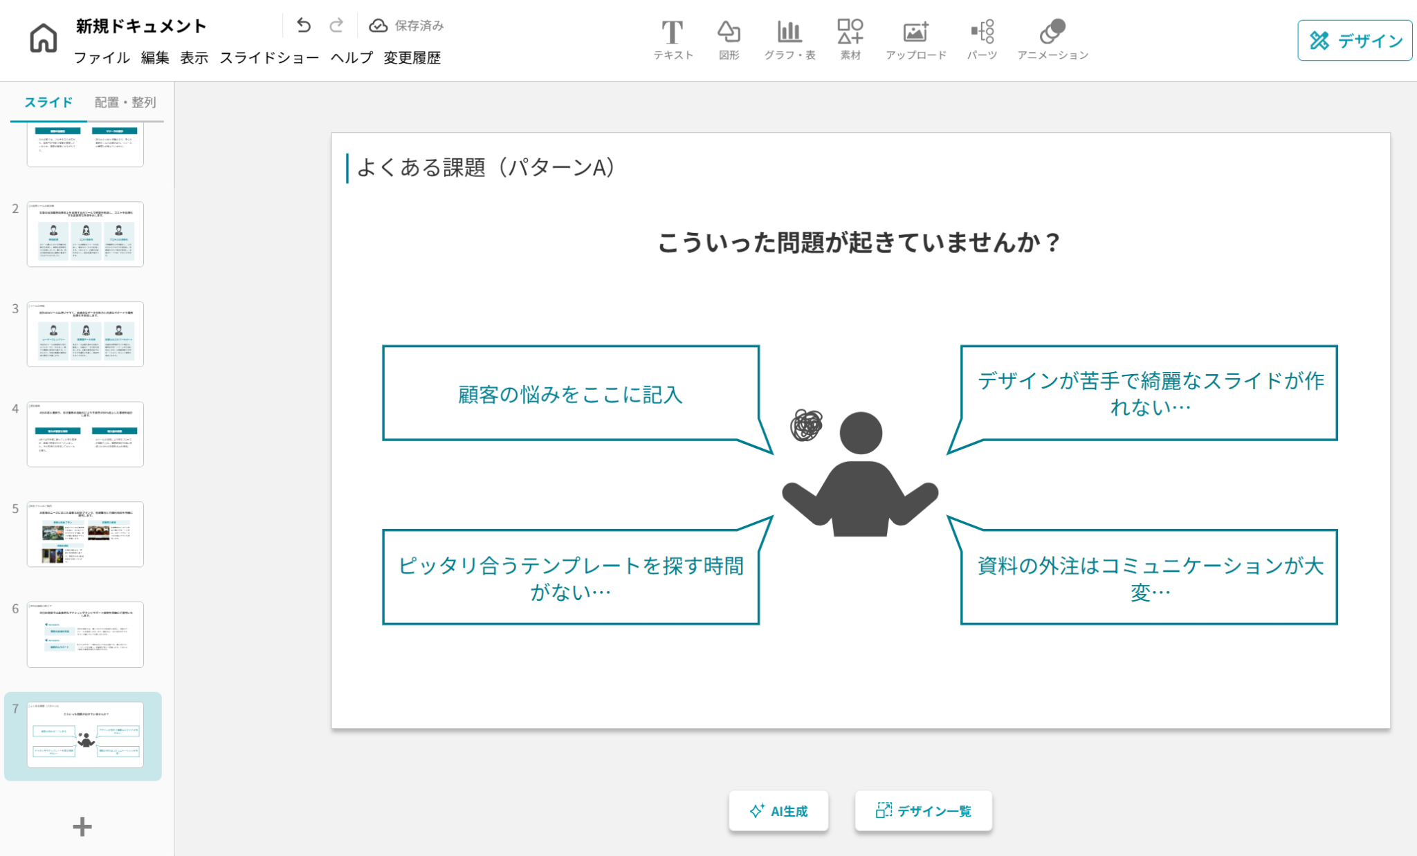Open the 変更履歴 menu
Image resolution: width=1417 pixels, height=856 pixels.
pyautogui.click(x=412, y=58)
